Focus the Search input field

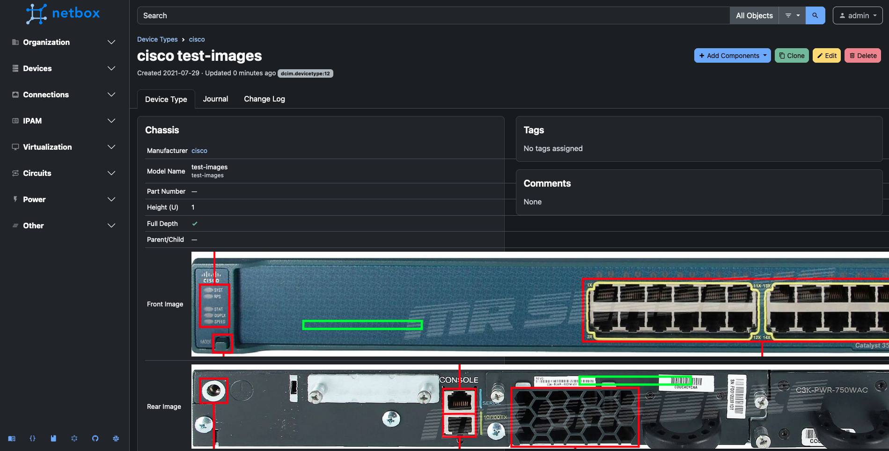coord(433,15)
